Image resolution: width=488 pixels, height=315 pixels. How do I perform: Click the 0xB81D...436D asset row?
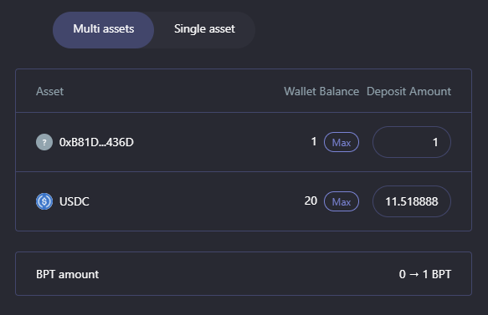click(x=244, y=142)
